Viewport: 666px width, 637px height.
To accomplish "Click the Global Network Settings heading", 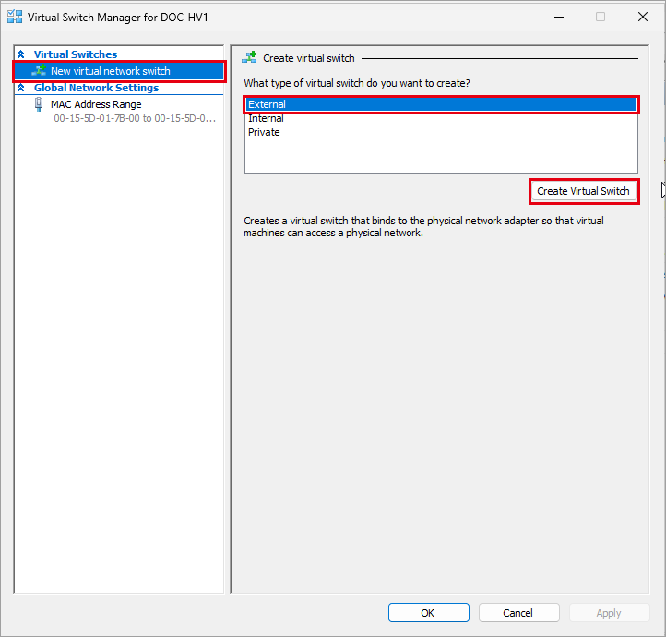I will [x=97, y=88].
